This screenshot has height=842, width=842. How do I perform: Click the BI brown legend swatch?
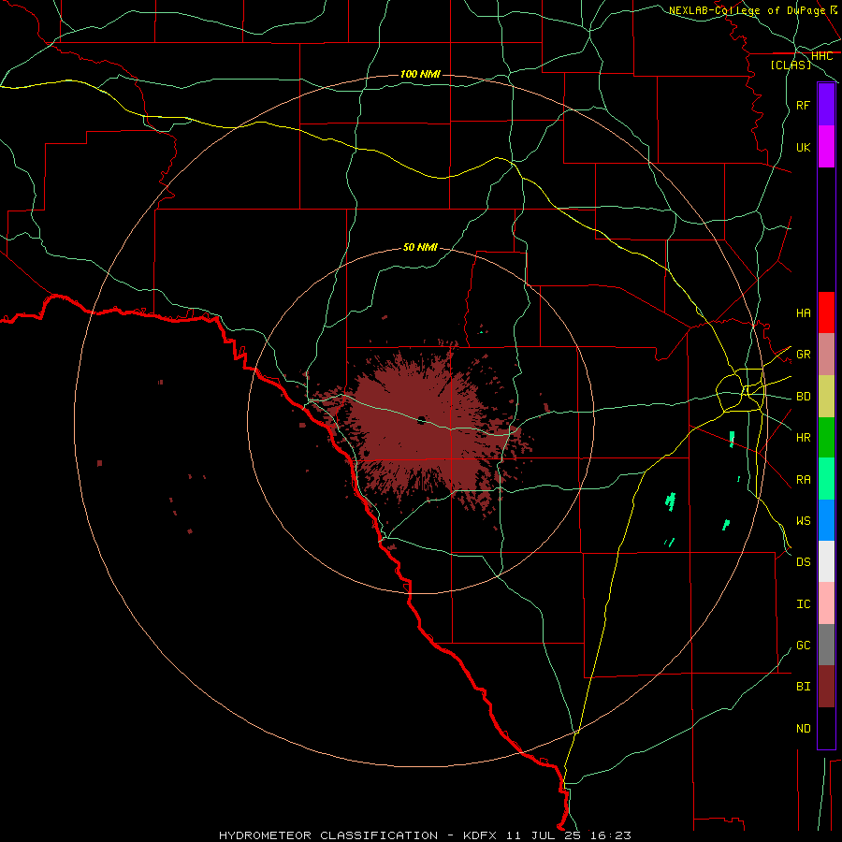[x=826, y=687]
